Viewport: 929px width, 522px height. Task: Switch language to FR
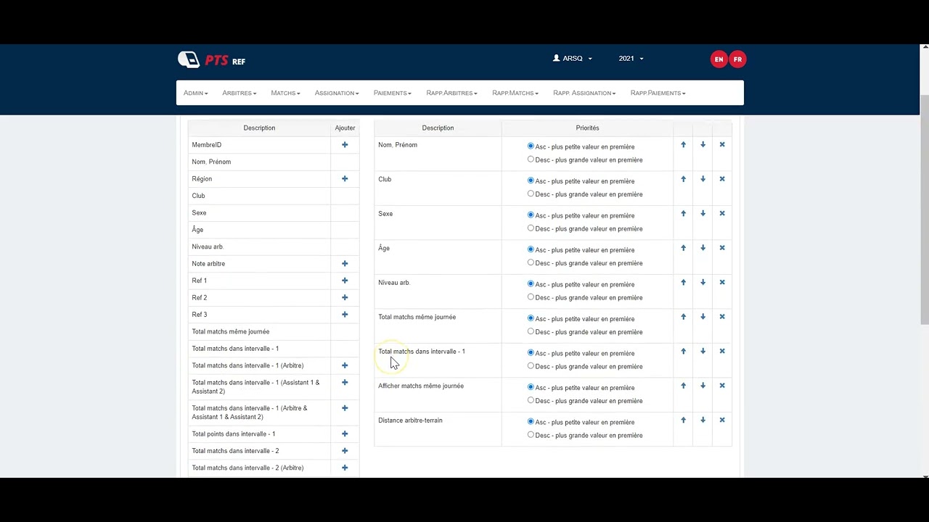click(737, 59)
